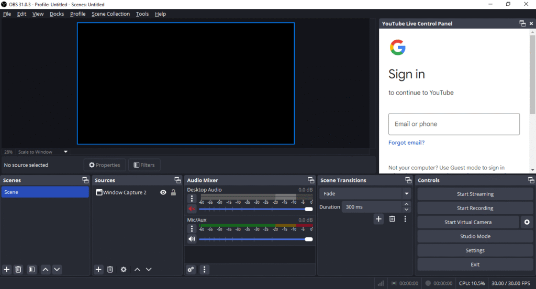Open preview scaling dropdown arrow
The width and height of the screenshot is (536, 289).
[65, 152]
